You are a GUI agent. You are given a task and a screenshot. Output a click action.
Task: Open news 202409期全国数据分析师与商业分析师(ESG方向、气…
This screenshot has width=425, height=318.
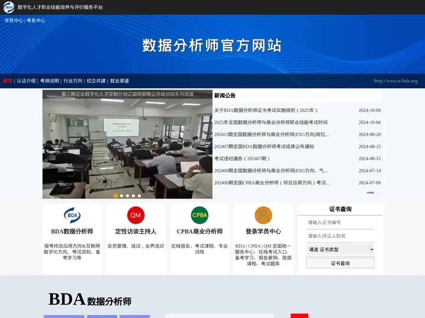(x=272, y=171)
